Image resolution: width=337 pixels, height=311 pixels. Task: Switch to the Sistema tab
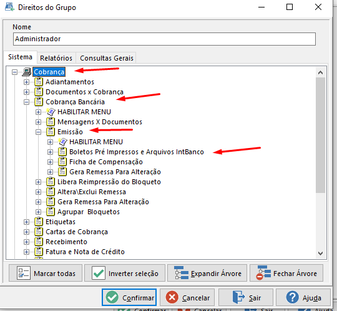pyautogui.click(x=20, y=57)
